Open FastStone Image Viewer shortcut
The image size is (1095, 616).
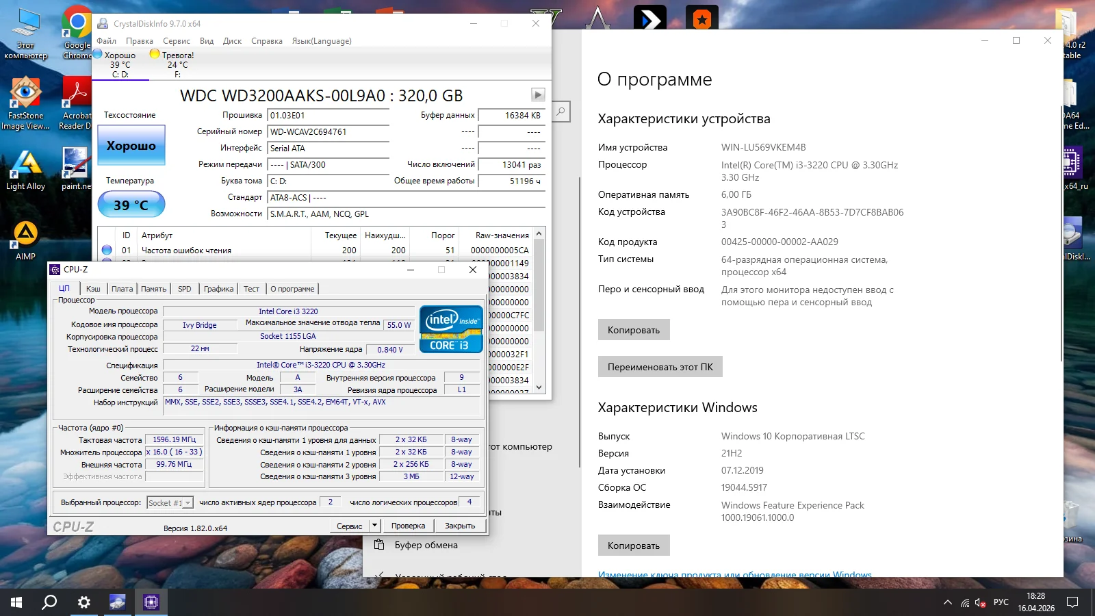pyautogui.click(x=25, y=103)
